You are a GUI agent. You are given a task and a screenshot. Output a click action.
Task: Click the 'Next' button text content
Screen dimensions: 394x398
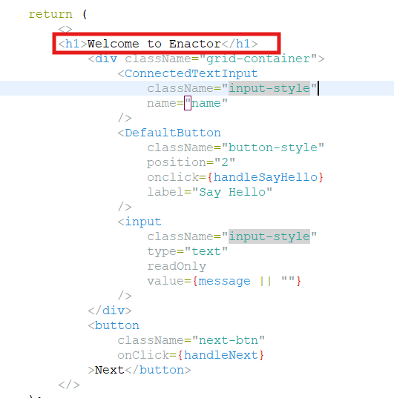coord(109,370)
